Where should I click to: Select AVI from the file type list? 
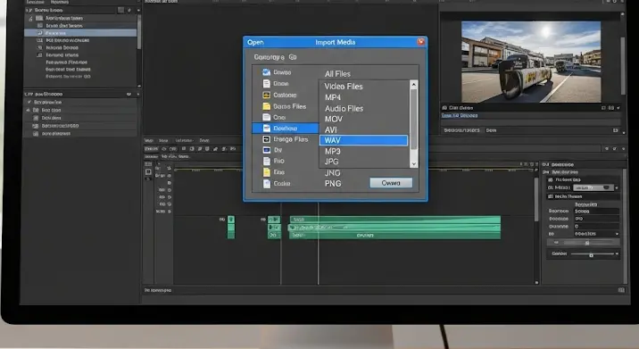pos(330,129)
